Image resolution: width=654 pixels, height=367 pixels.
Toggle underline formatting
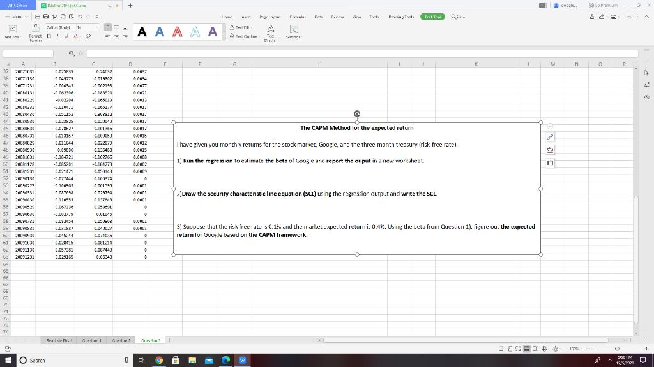coord(65,34)
